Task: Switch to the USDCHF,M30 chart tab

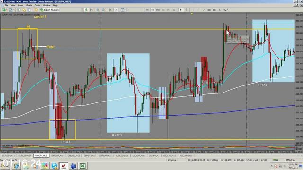Action: [x=138, y=155]
